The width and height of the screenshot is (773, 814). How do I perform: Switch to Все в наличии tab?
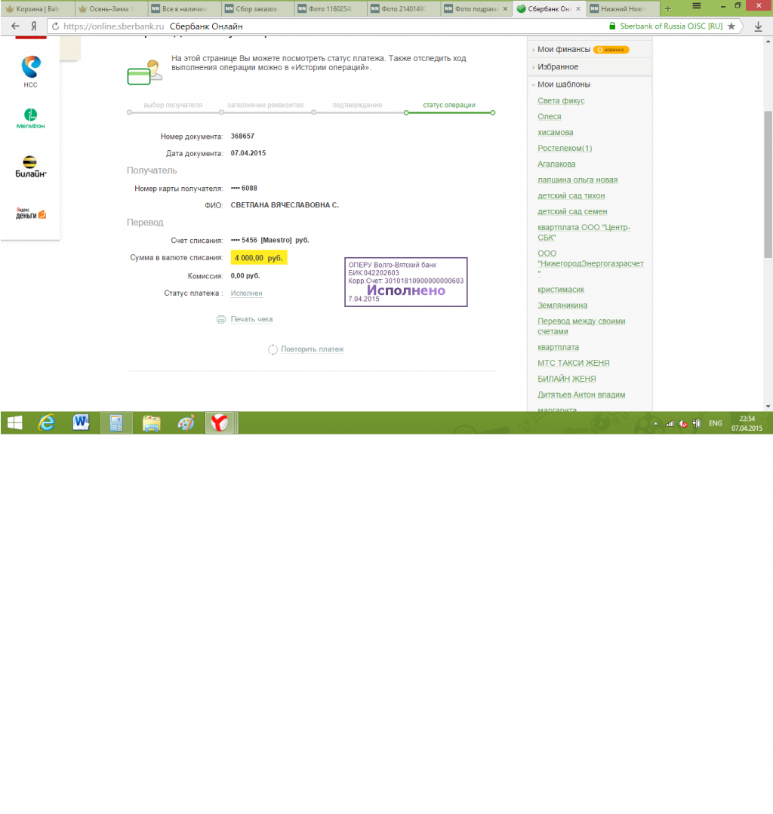pyautogui.click(x=183, y=9)
